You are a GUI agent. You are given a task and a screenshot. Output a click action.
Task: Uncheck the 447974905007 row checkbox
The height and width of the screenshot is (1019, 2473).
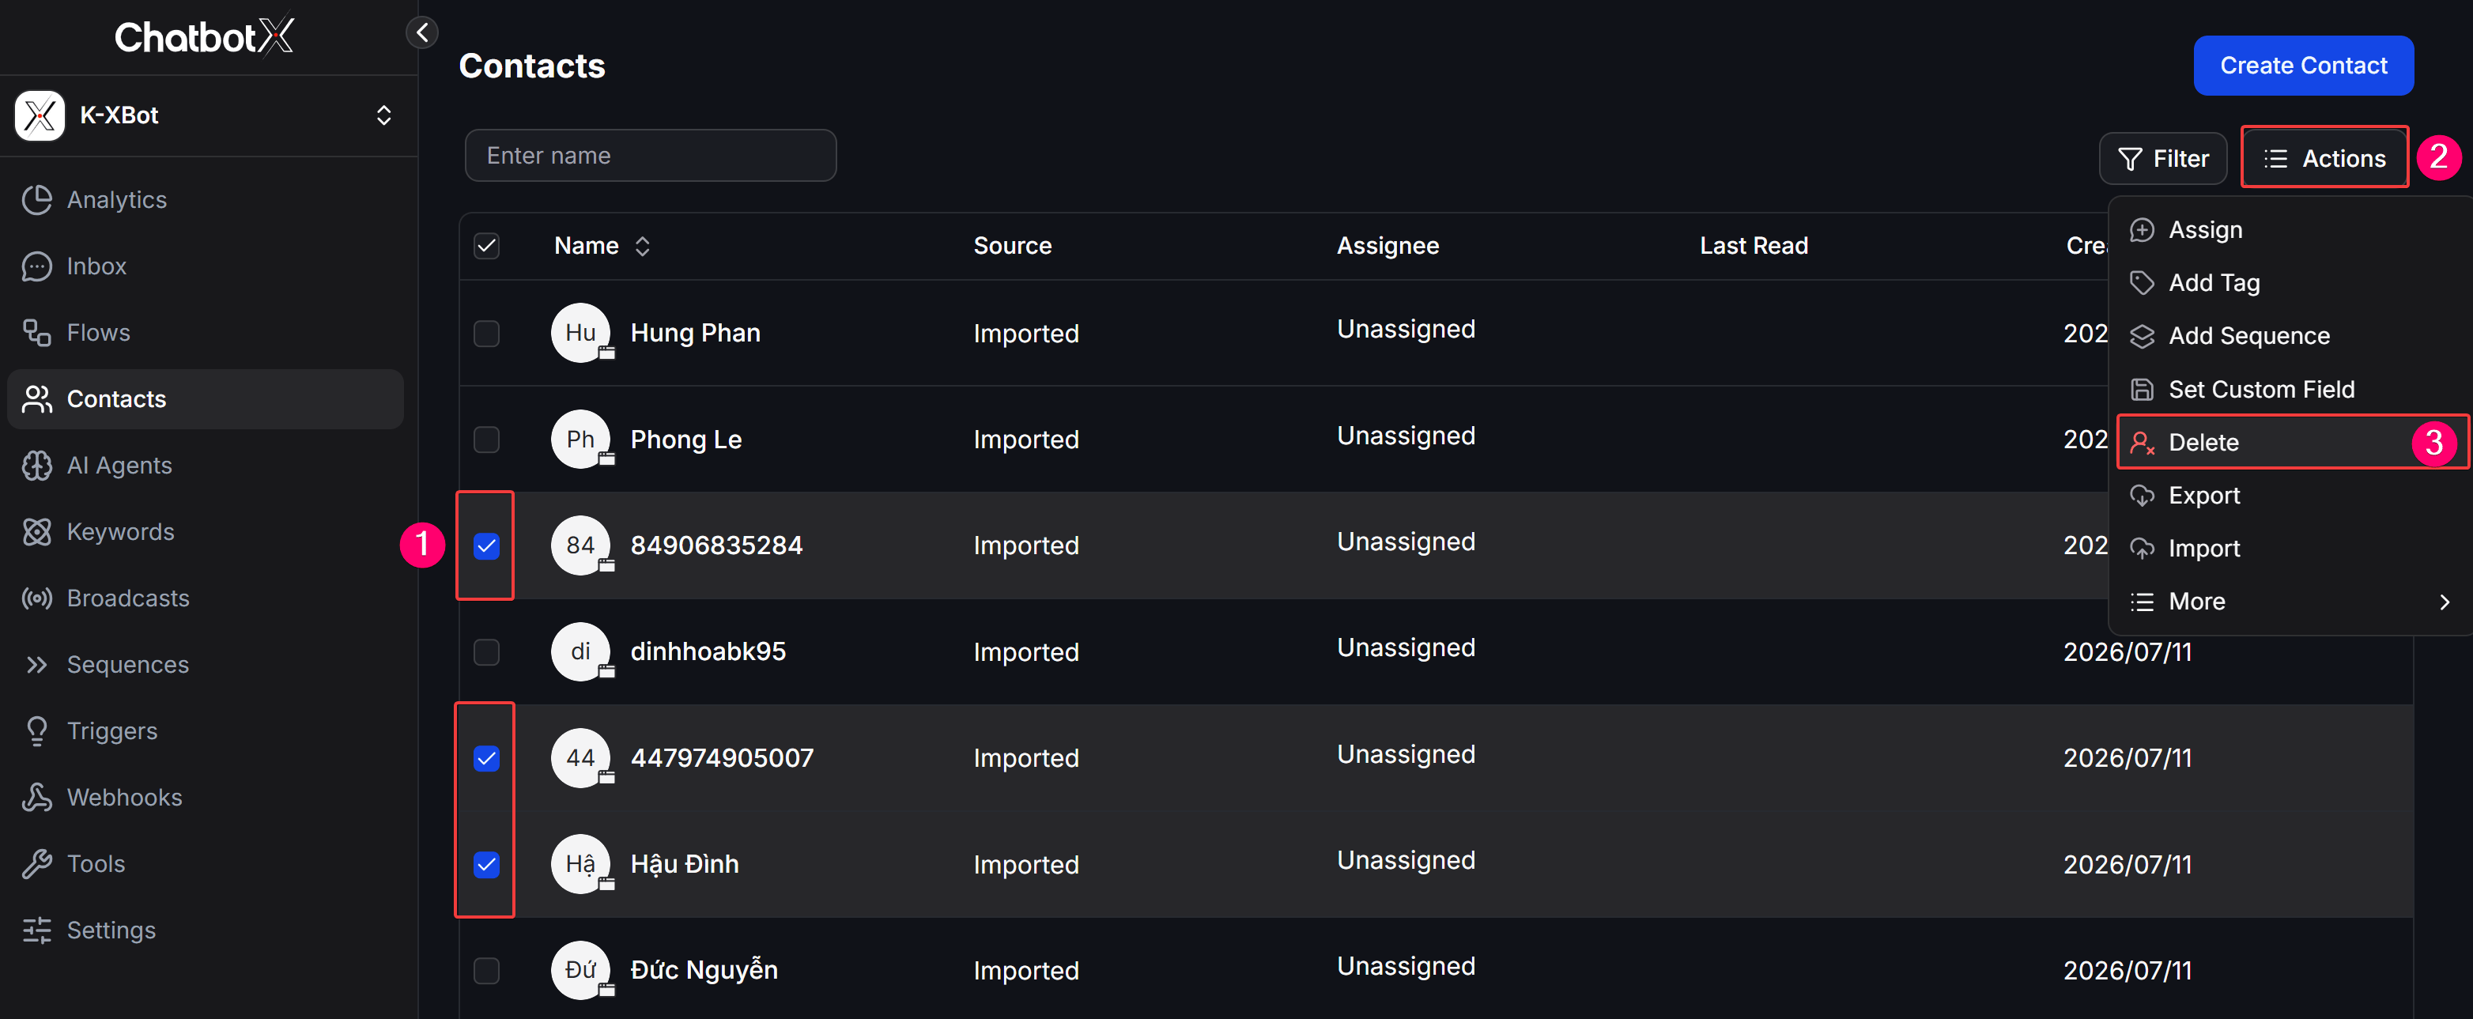point(487,758)
